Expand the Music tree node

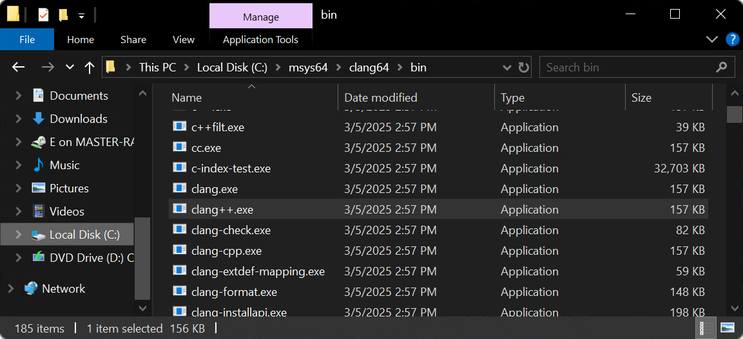[x=19, y=165]
